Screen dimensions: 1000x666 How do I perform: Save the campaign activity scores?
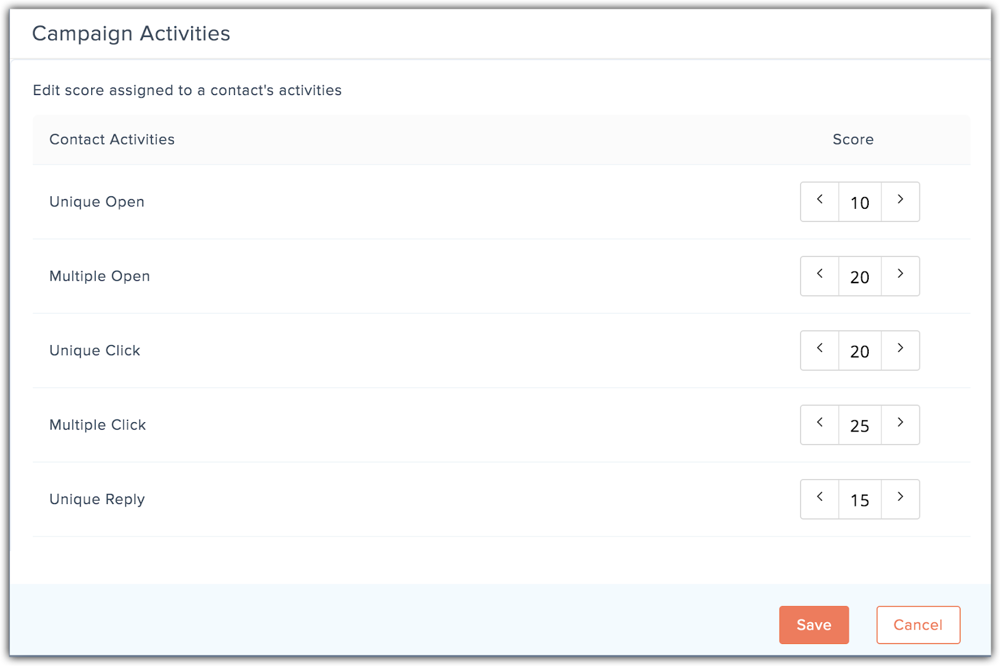click(x=814, y=625)
